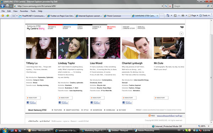Switch to Untitled - Notepad taskbar button
The height and width of the screenshot is (133, 213).
click(x=120, y=131)
